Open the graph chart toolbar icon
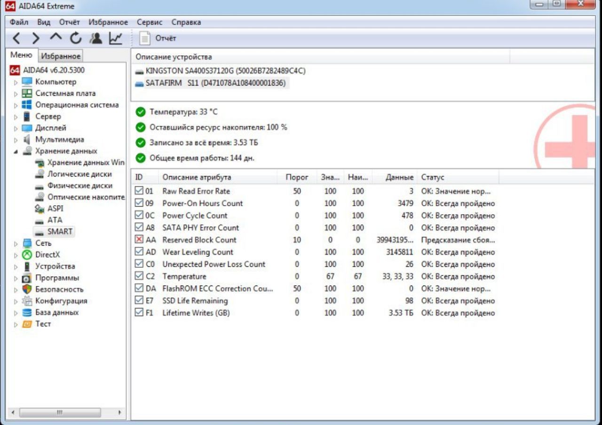The height and width of the screenshot is (425, 602). click(x=115, y=38)
